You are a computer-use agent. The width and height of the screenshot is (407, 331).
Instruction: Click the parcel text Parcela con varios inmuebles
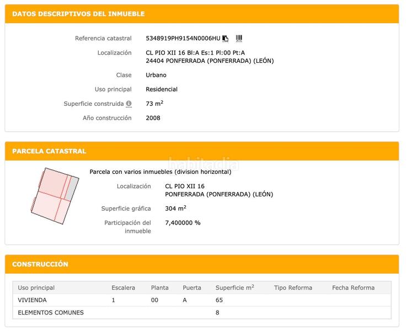(160, 172)
